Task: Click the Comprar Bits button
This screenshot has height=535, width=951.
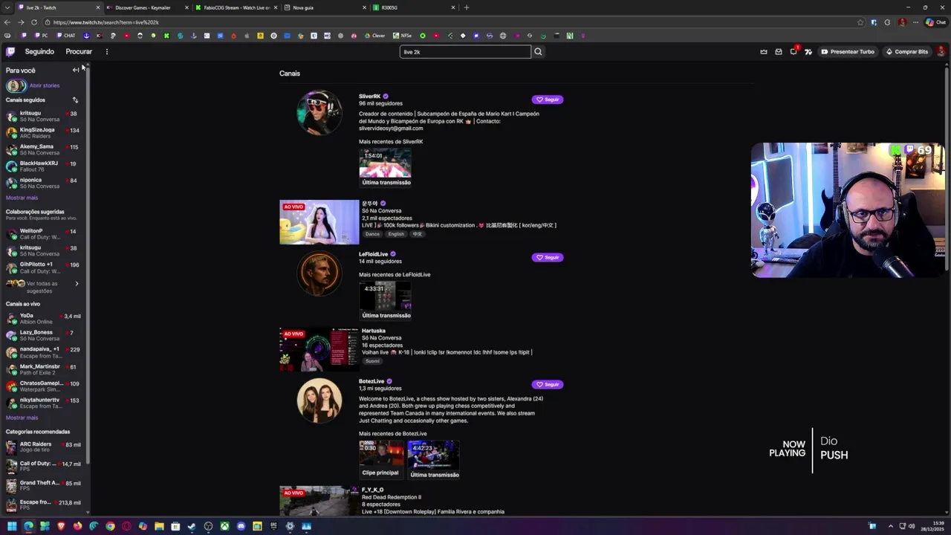Action: point(907,51)
